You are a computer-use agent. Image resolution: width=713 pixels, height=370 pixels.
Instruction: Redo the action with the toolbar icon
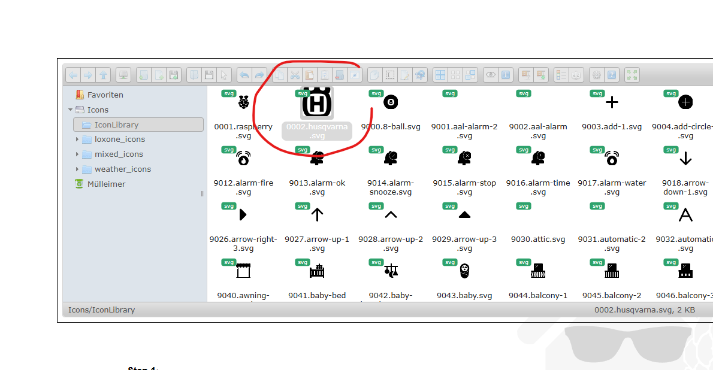pyautogui.click(x=259, y=75)
